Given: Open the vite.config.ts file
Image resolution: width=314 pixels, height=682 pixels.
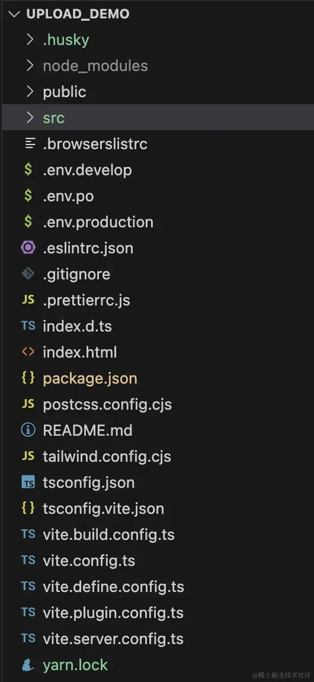Looking at the screenshot, I should point(157,560).
